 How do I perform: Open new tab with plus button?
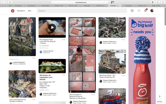165,6
